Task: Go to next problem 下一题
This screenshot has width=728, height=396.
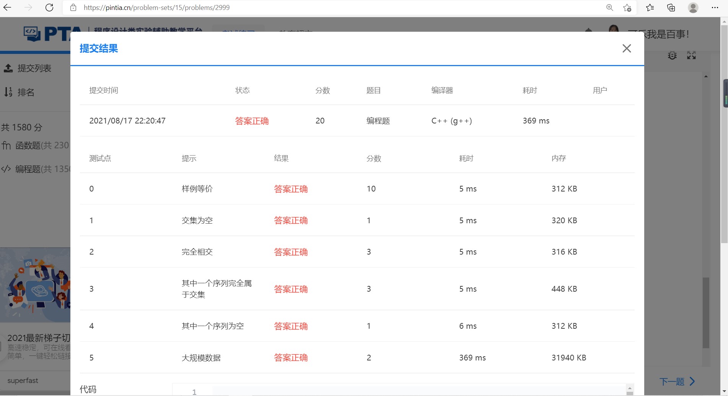Action: pos(677,381)
